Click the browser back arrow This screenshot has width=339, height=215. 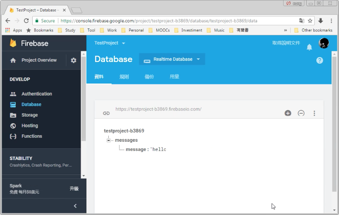coord(8,21)
